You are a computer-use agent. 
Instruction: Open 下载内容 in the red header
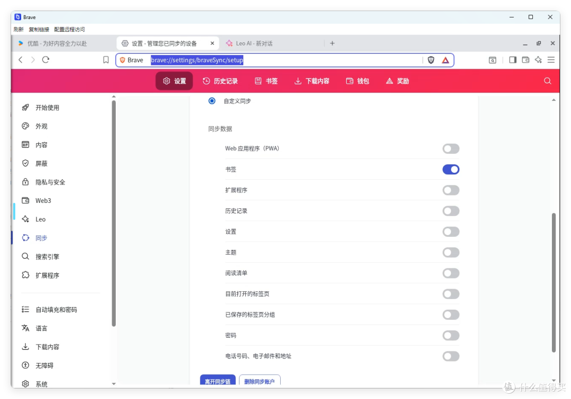pos(312,81)
